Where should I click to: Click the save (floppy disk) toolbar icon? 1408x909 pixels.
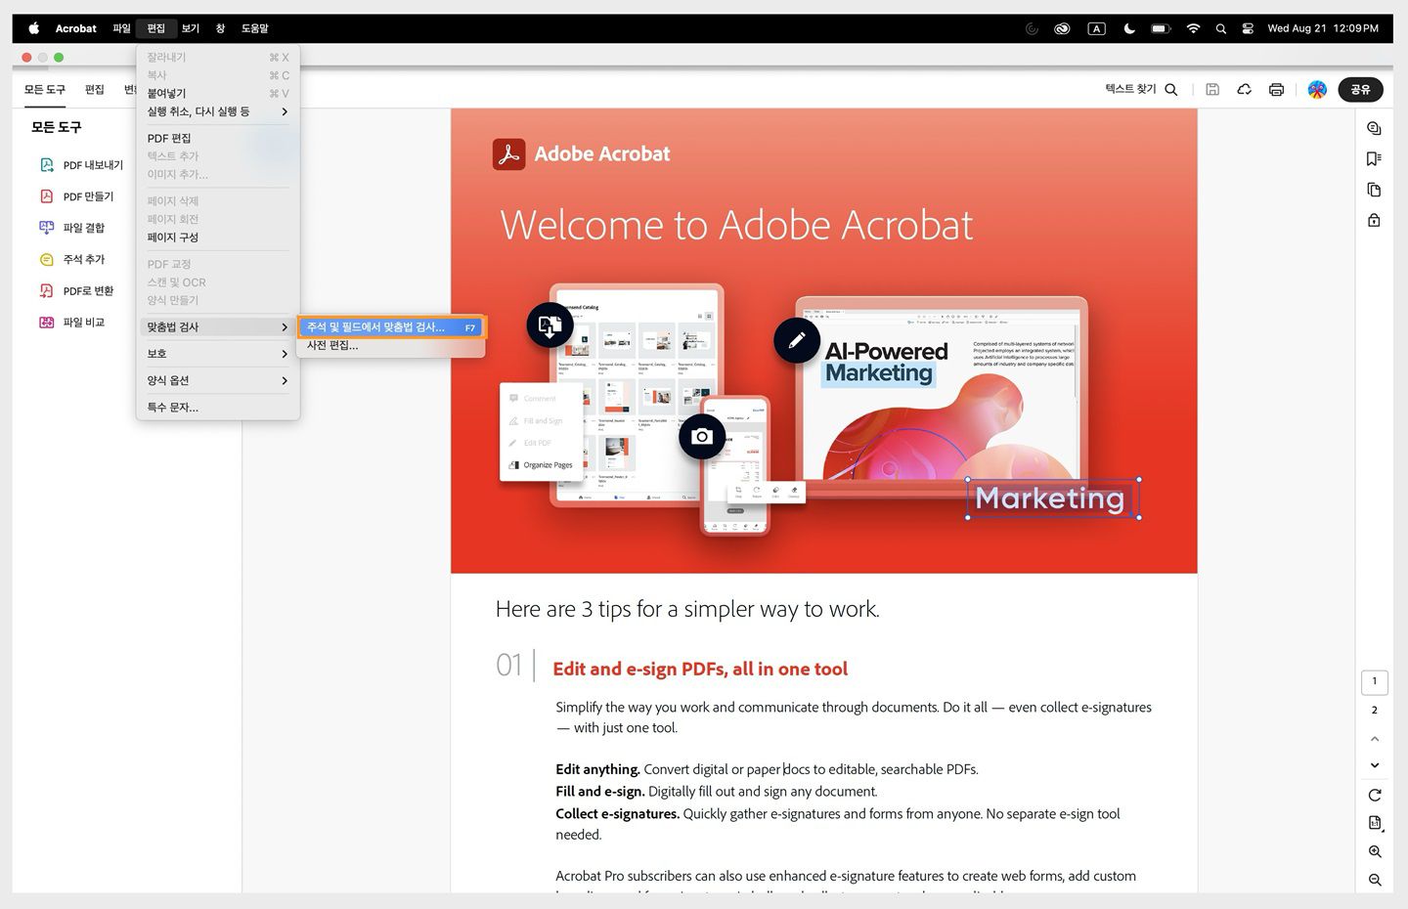pyautogui.click(x=1212, y=89)
